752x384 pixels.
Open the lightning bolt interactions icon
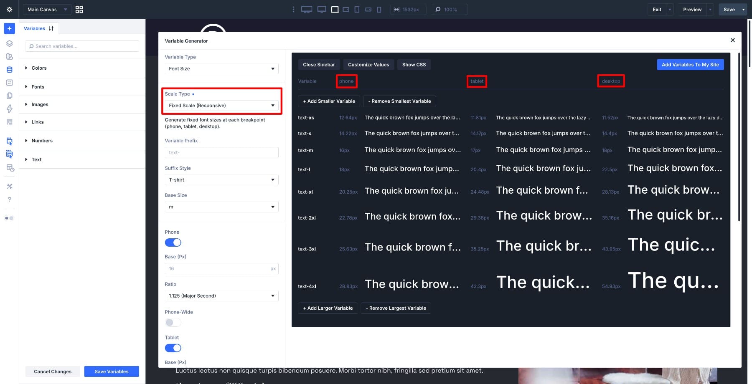9,109
